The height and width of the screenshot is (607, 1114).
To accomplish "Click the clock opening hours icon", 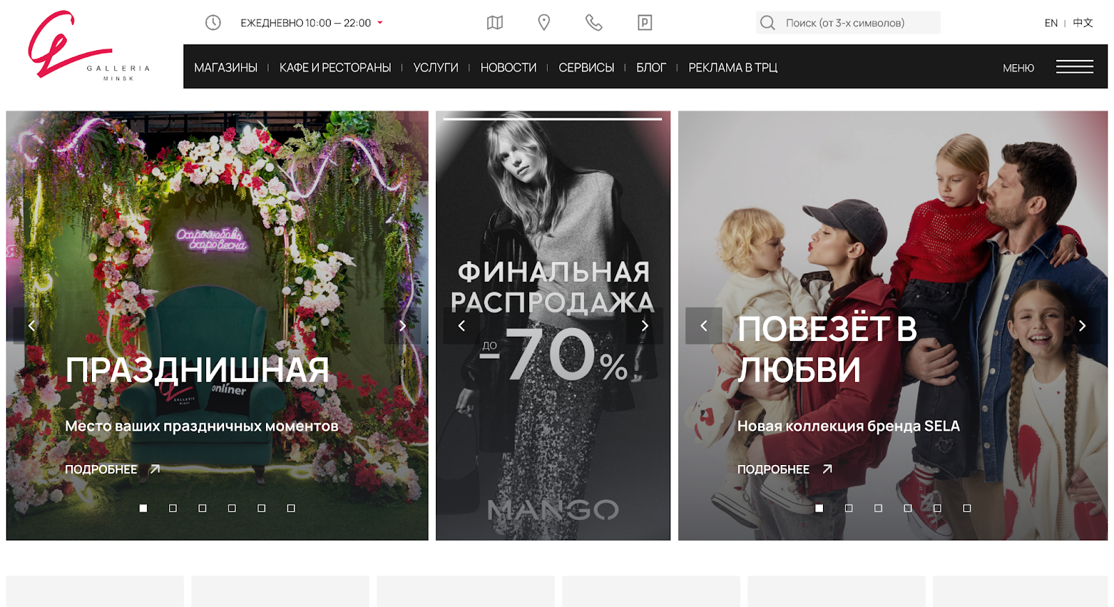I will [213, 23].
